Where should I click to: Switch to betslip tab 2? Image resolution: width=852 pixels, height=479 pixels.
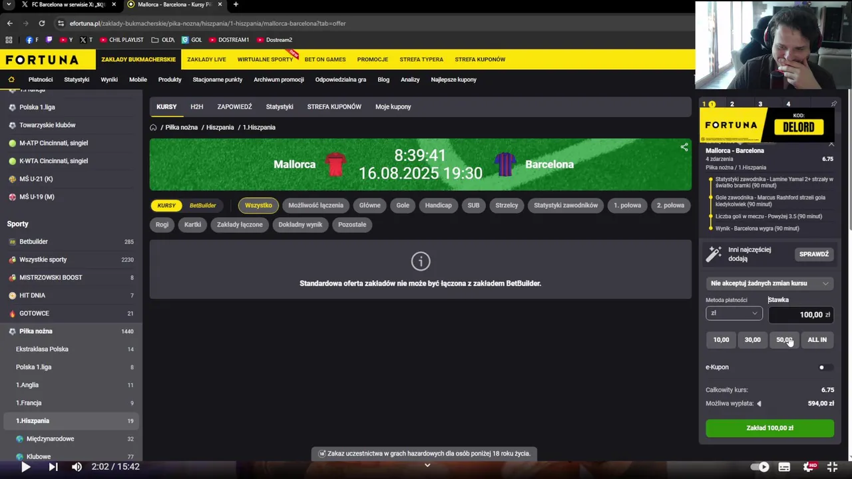pos(732,104)
